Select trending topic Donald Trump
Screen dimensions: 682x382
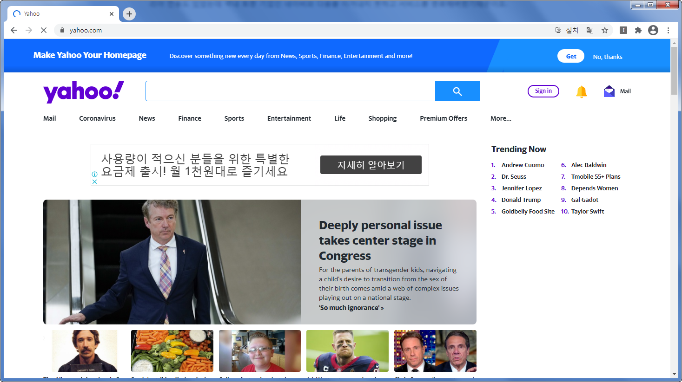521,200
